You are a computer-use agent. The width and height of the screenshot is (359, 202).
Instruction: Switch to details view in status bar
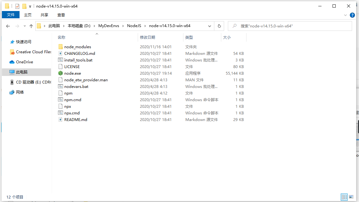pyautogui.click(x=344, y=197)
